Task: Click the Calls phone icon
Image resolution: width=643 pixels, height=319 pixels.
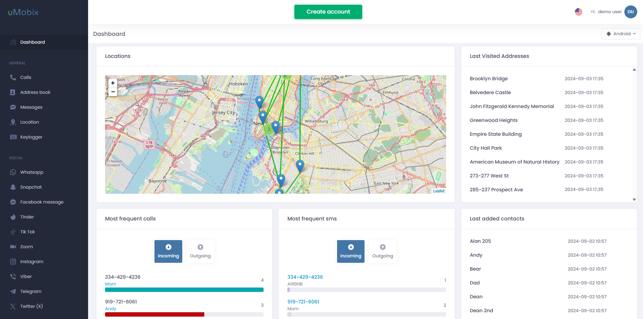Action: (13, 77)
